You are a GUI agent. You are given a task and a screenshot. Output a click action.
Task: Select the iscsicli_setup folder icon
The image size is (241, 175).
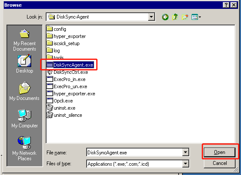[x=50, y=43]
